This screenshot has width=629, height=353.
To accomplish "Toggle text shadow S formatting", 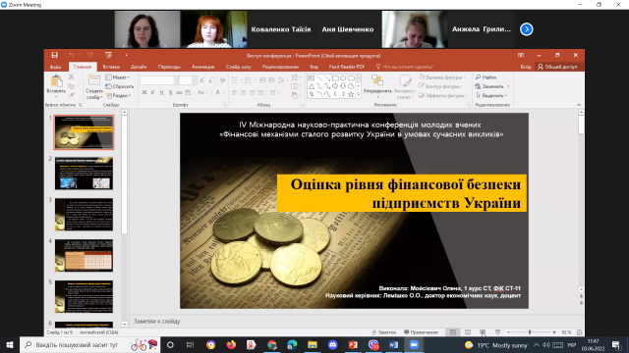I will click(170, 92).
